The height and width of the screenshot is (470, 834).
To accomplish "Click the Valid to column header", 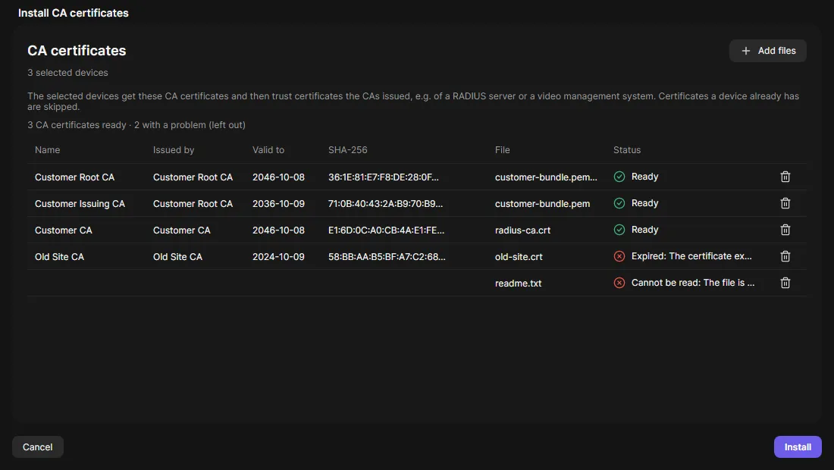I will point(268,150).
